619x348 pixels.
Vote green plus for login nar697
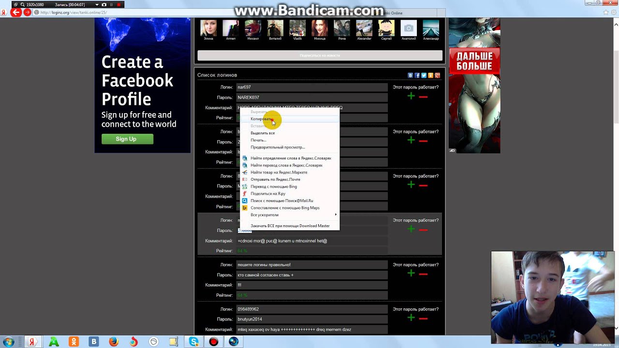coord(411,96)
